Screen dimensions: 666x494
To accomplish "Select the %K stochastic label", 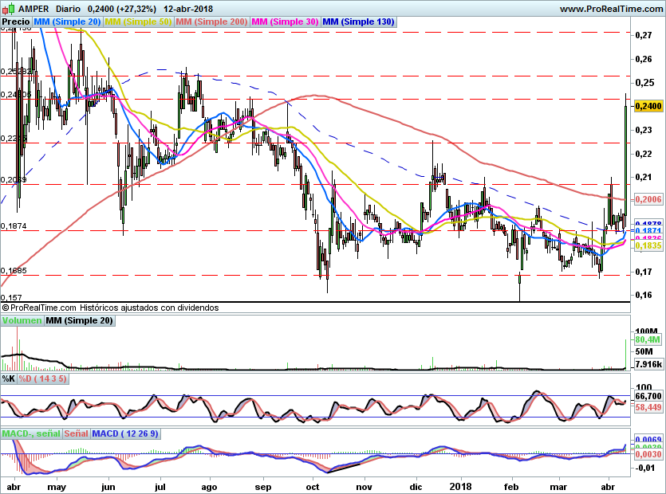I will tap(9, 378).
